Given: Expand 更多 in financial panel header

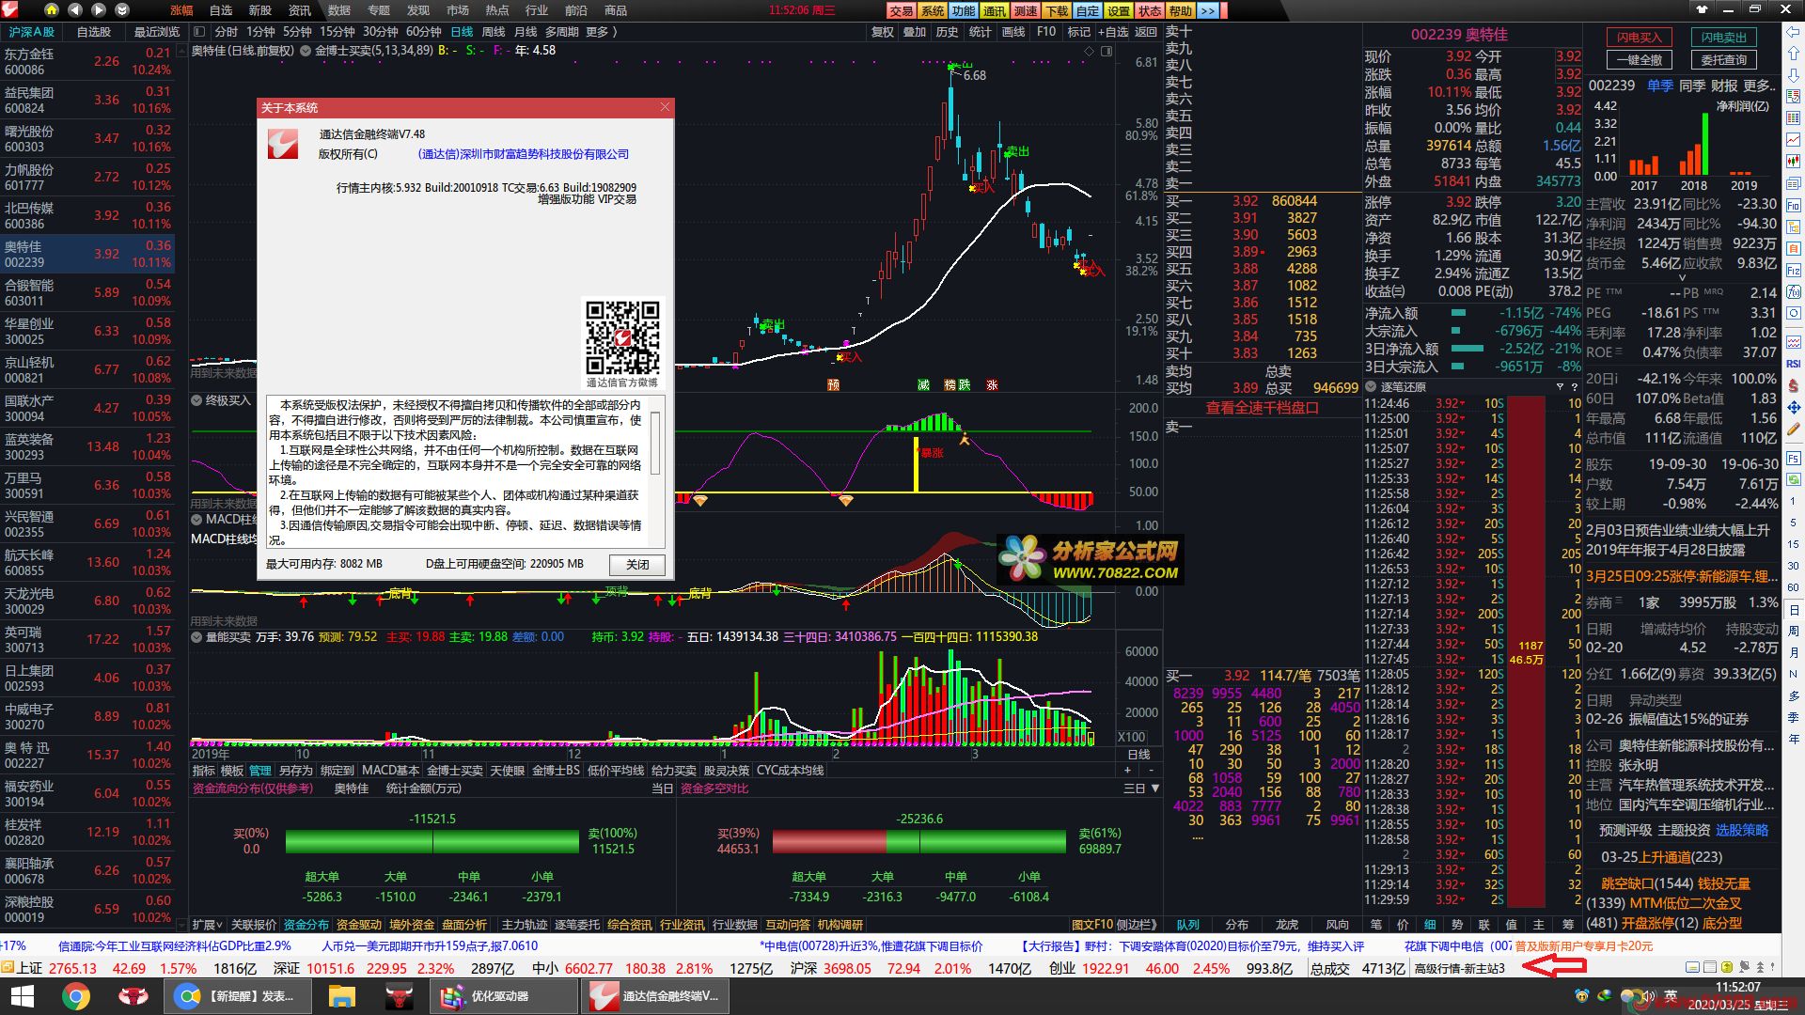Looking at the screenshot, I should pyautogui.click(x=1759, y=86).
